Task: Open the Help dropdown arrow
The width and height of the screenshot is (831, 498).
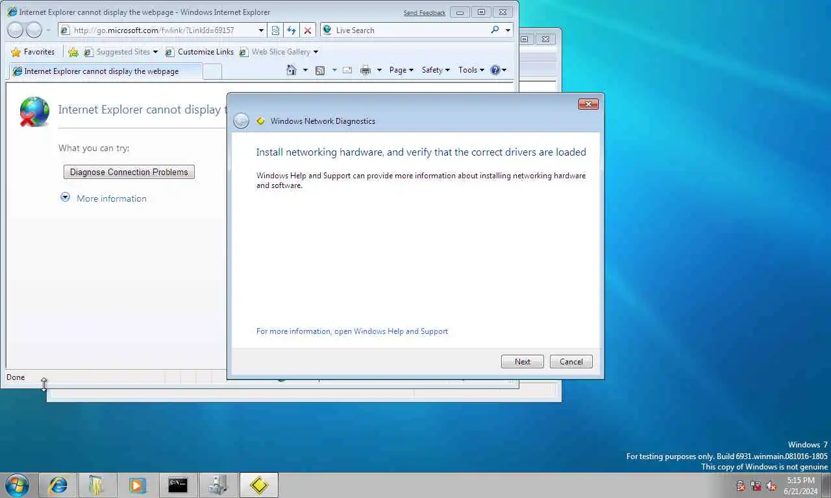Action: point(504,70)
